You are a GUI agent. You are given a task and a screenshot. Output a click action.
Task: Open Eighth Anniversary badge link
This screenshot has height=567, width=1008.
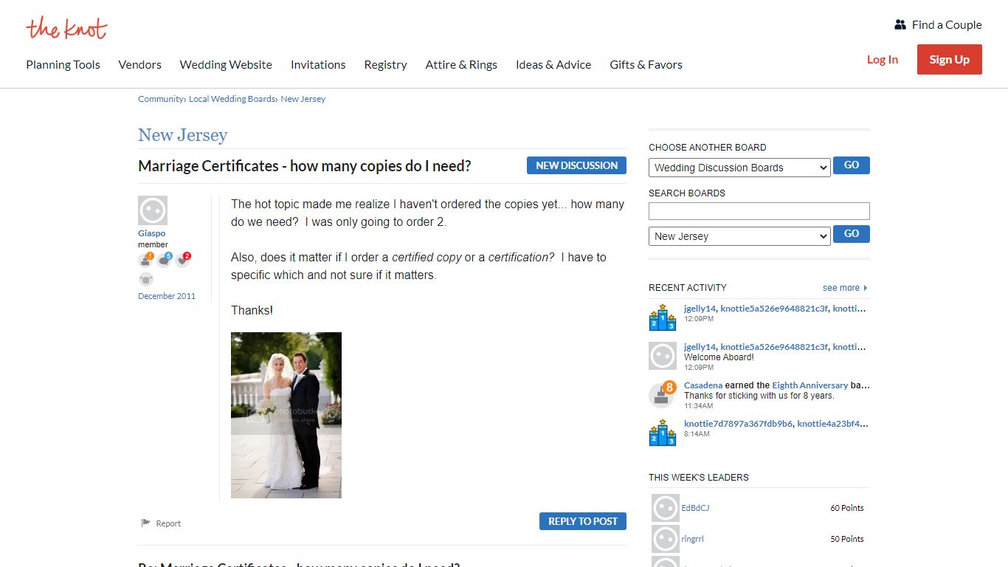click(x=810, y=385)
